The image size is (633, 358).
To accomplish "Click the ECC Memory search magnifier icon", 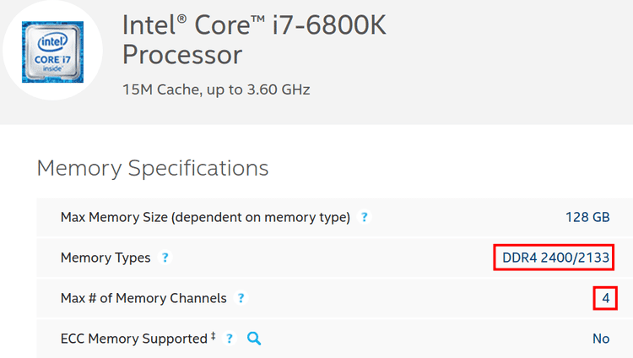I will pyautogui.click(x=254, y=339).
